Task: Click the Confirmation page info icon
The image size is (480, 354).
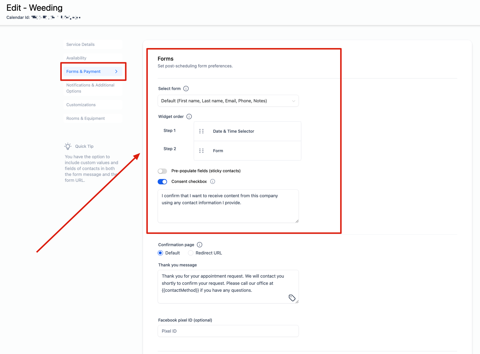Action: pos(199,245)
